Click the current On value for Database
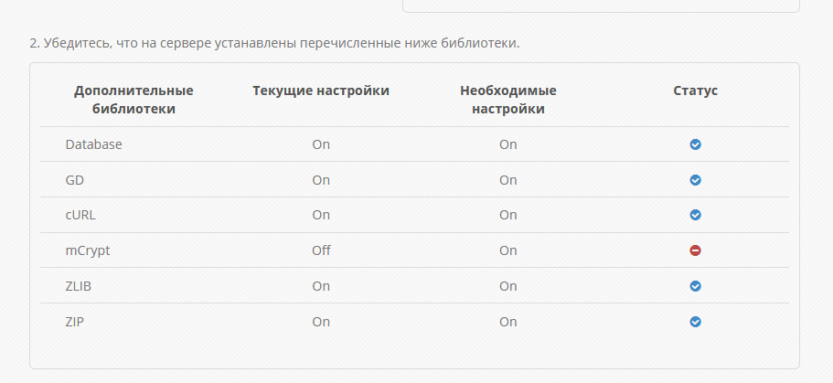This screenshot has width=833, height=383. 321,144
